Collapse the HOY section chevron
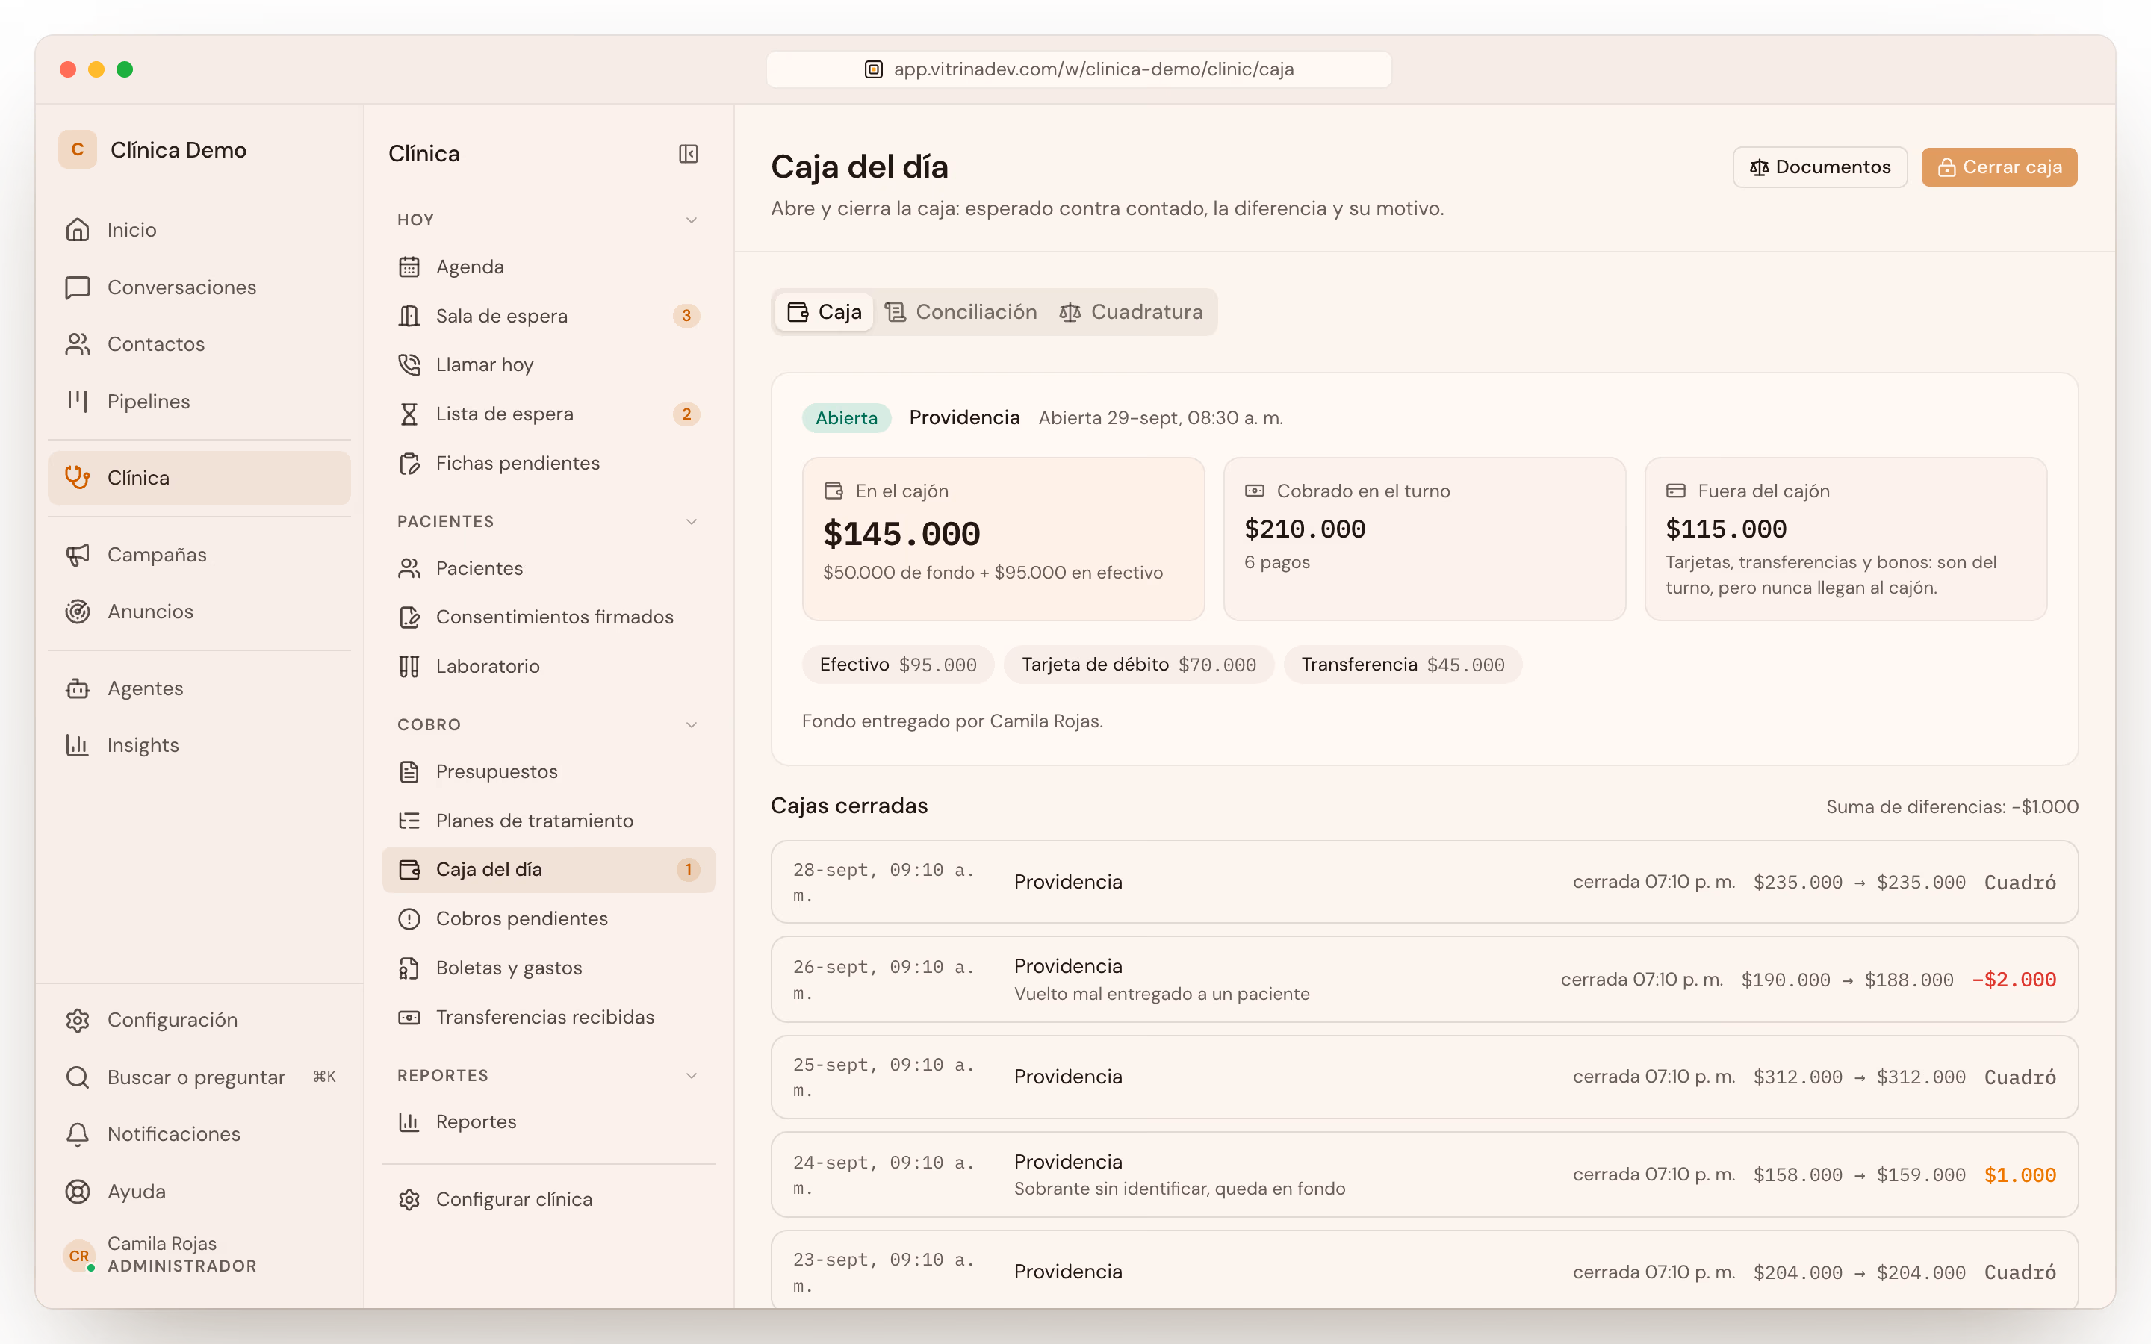Viewport: 2151px width, 1344px height. tap(692, 220)
